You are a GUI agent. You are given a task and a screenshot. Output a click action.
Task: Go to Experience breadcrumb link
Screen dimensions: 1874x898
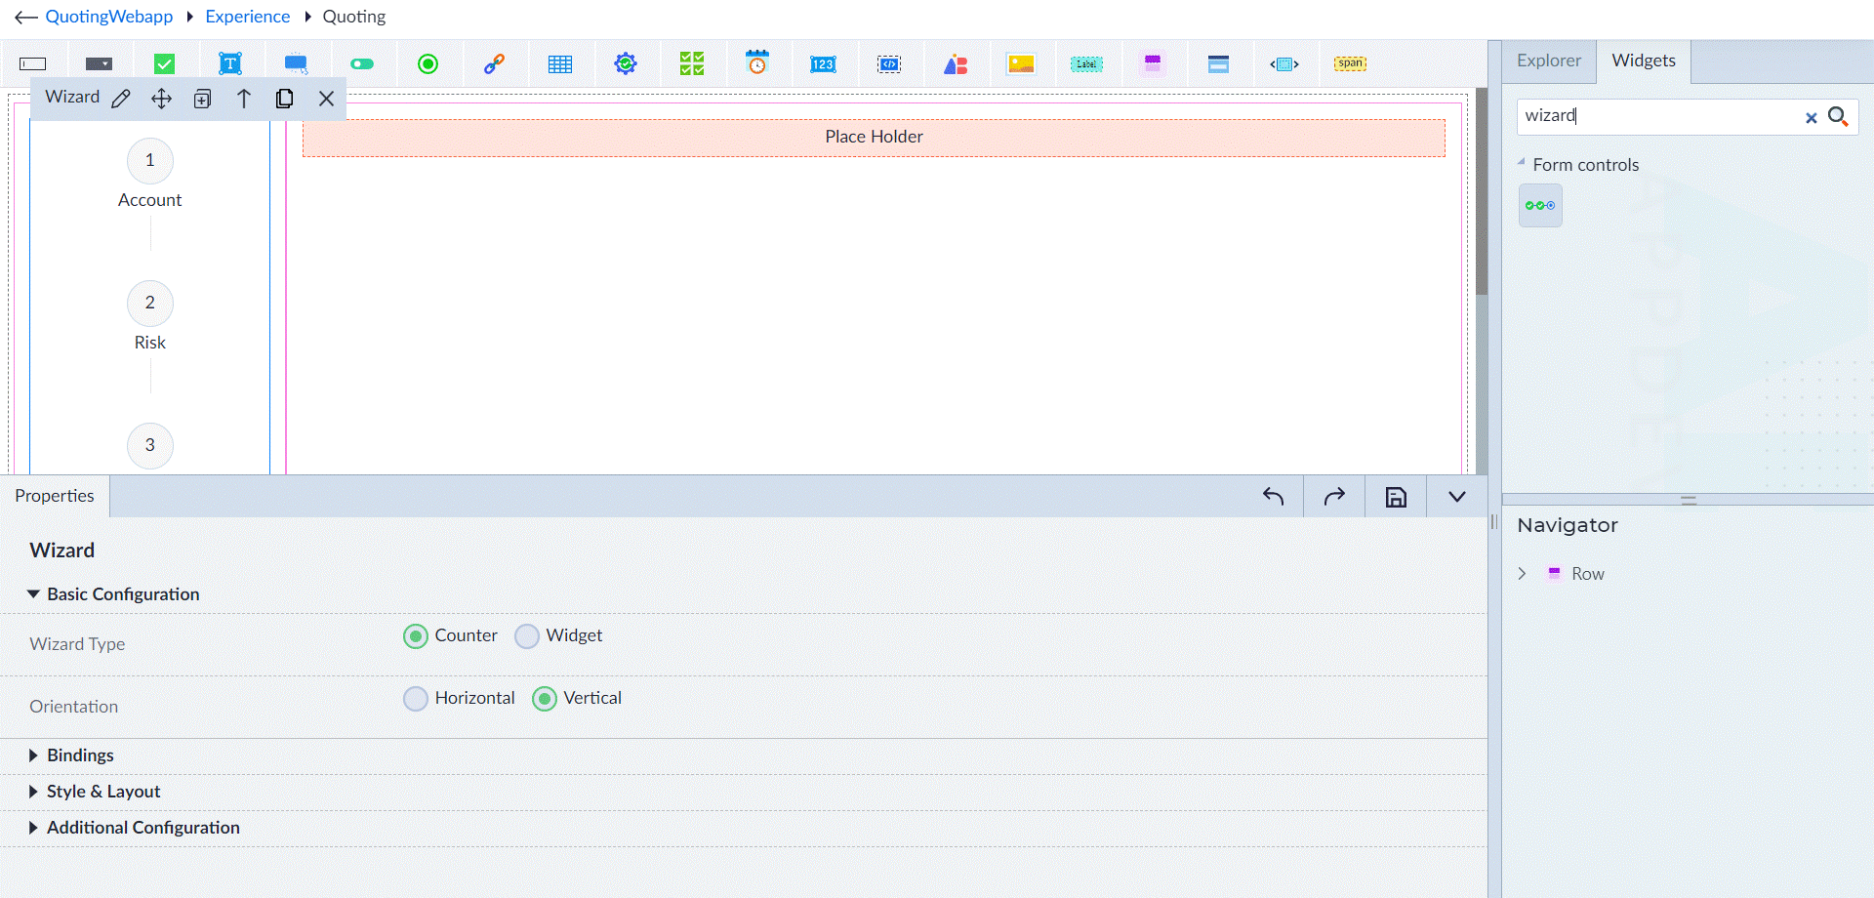248,17
